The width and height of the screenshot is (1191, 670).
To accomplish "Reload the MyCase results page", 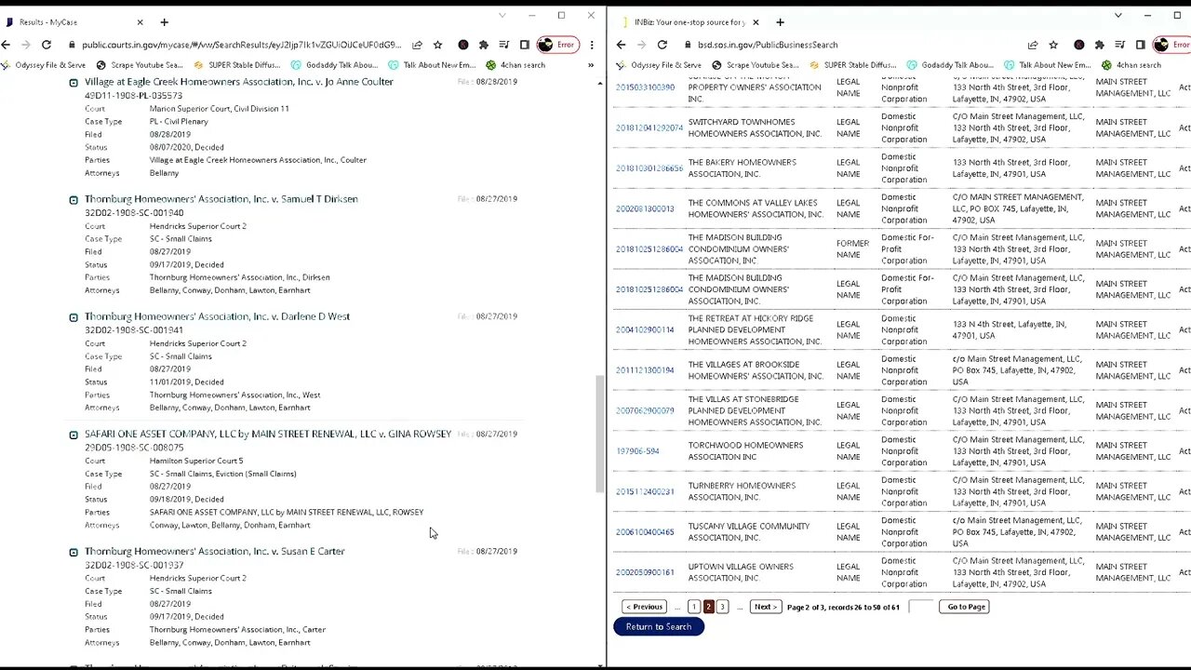I will point(46,45).
